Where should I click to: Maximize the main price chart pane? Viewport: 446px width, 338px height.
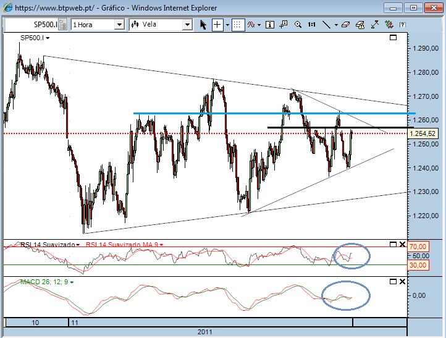tap(393, 37)
